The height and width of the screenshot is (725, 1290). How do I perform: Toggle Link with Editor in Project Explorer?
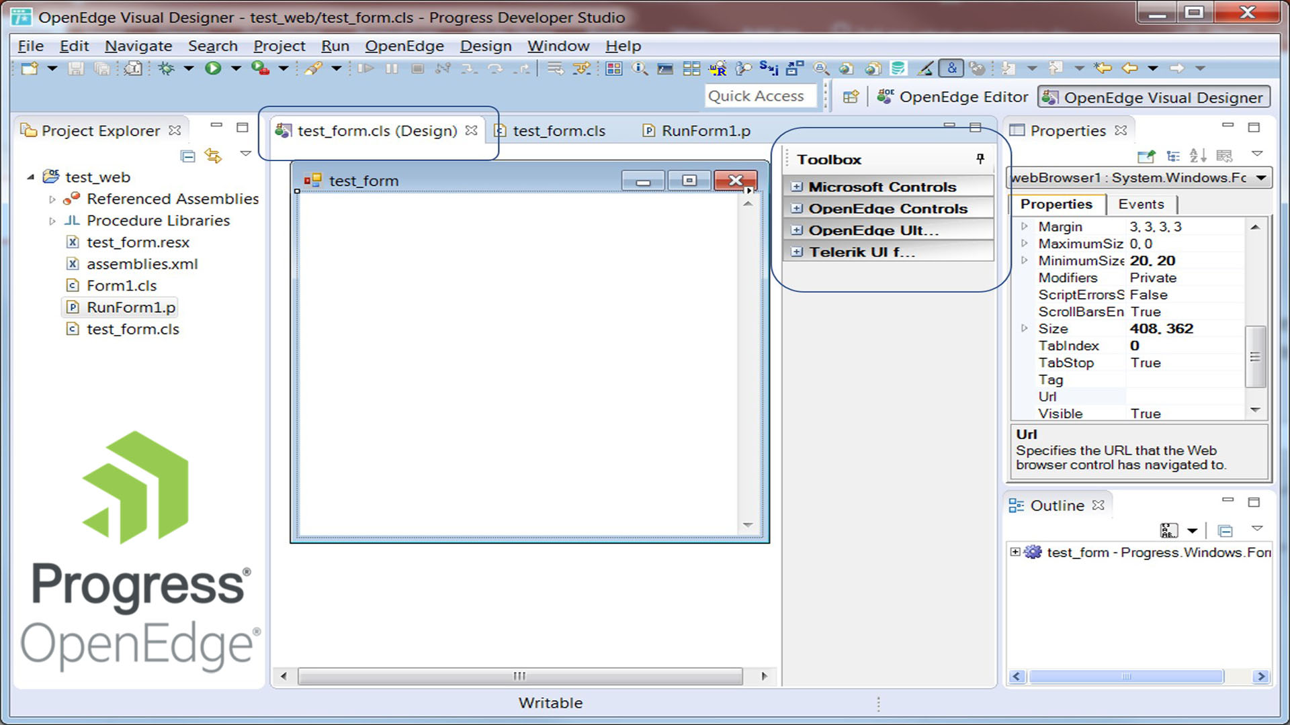214,156
